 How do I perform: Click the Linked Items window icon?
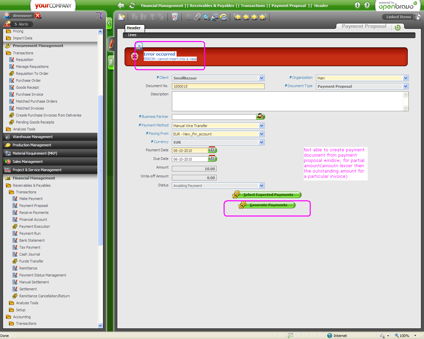pyautogui.click(x=417, y=17)
